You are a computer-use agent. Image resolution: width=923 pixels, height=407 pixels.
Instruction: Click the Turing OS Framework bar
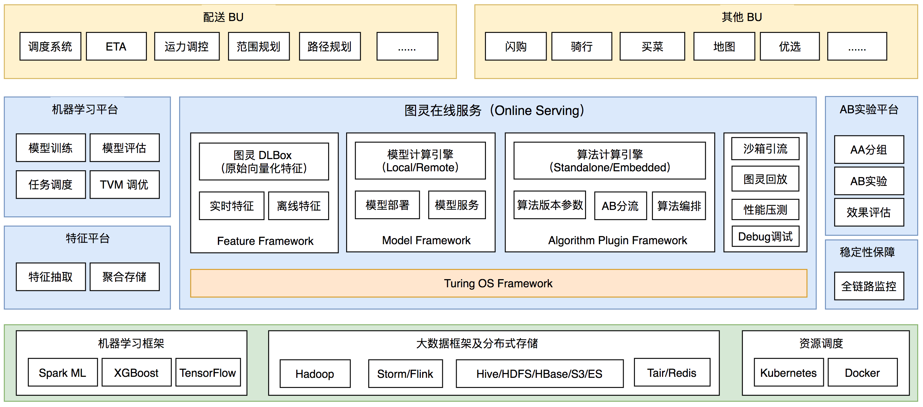[x=498, y=284]
